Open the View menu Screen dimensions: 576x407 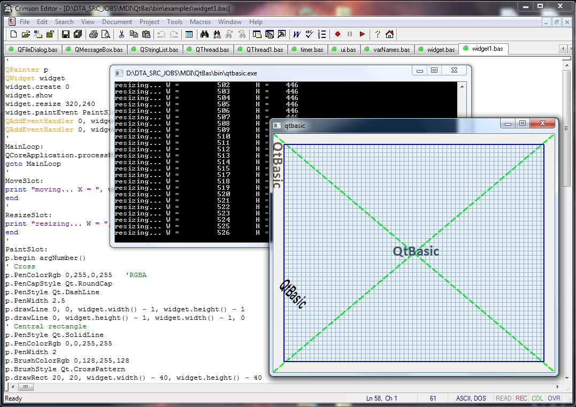[88, 22]
